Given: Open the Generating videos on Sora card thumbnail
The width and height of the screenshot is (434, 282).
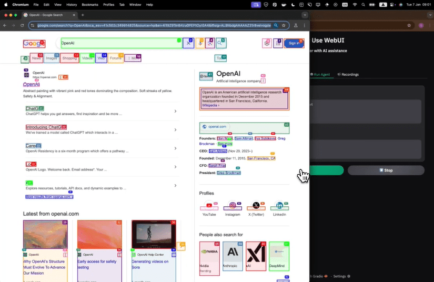Looking at the screenshot, I should (x=154, y=235).
